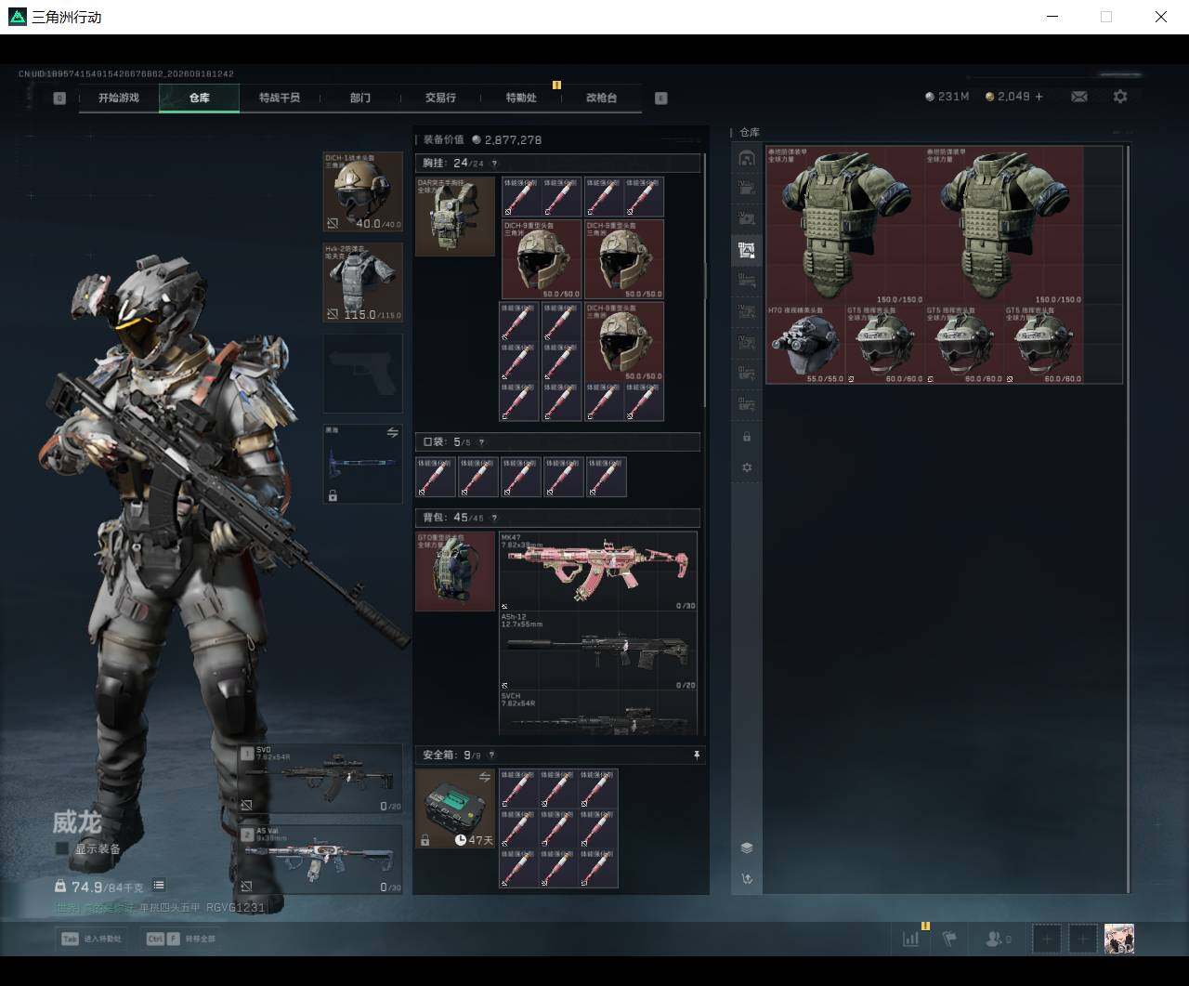Click the Tab 进入特勤处 button
Image resolution: width=1189 pixels, height=986 pixels.
91,939
